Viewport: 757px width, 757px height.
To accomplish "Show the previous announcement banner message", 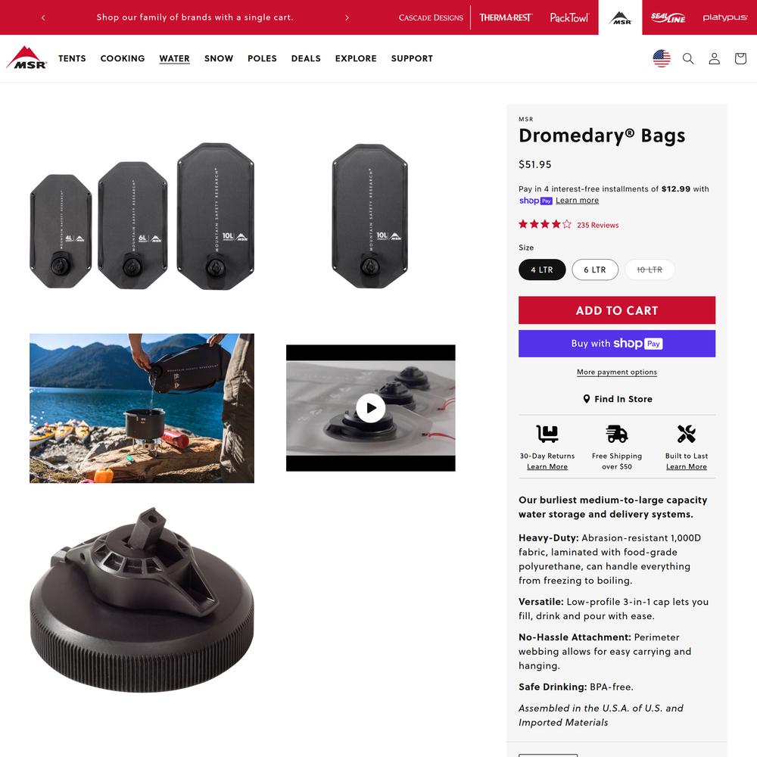I will tap(43, 17).
